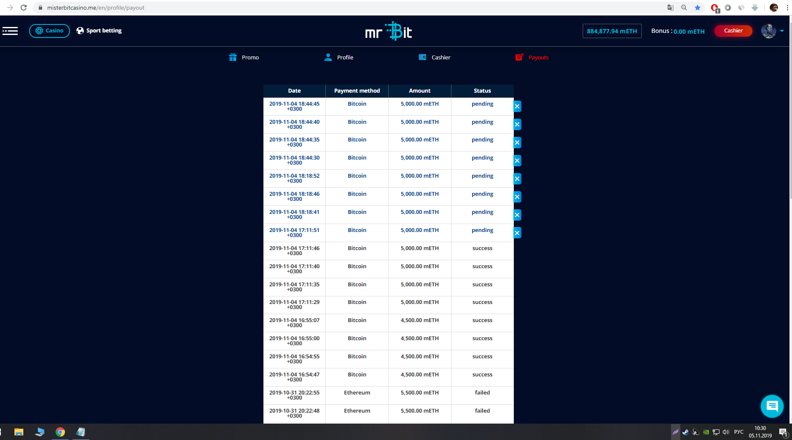This screenshot has height=440, width=792.
Task: Cancel the 17:11:51 pending payout
Action: point(517,233)
